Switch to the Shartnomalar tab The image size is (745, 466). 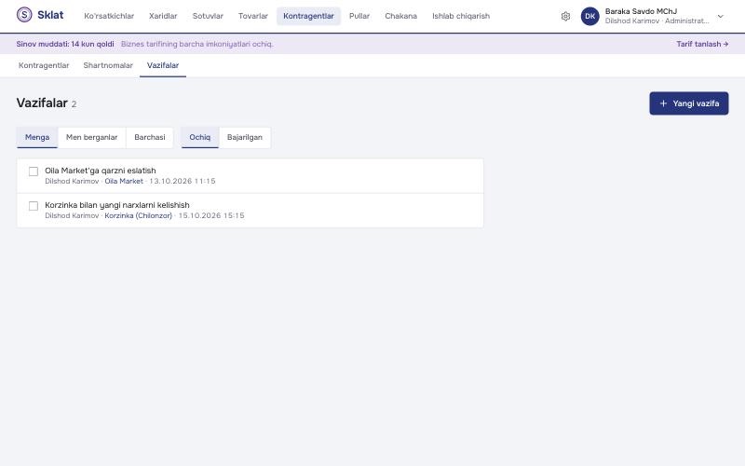tap(108, 65)
